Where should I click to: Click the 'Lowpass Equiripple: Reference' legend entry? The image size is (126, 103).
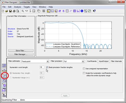[66, 47]
